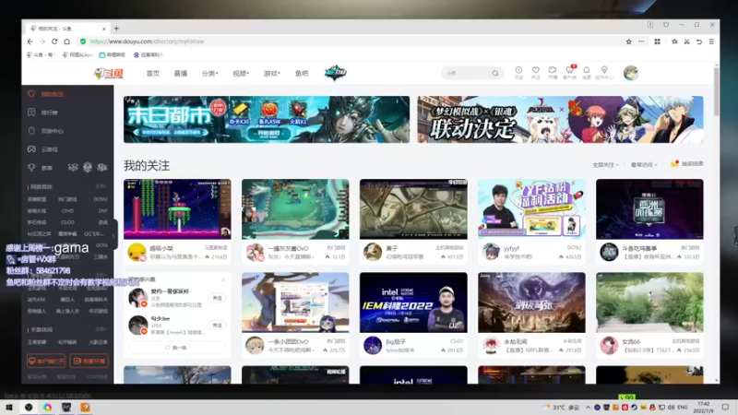Open a new browser tab
The width and height of the screenshot is (738, 415).
pos(117,29)
